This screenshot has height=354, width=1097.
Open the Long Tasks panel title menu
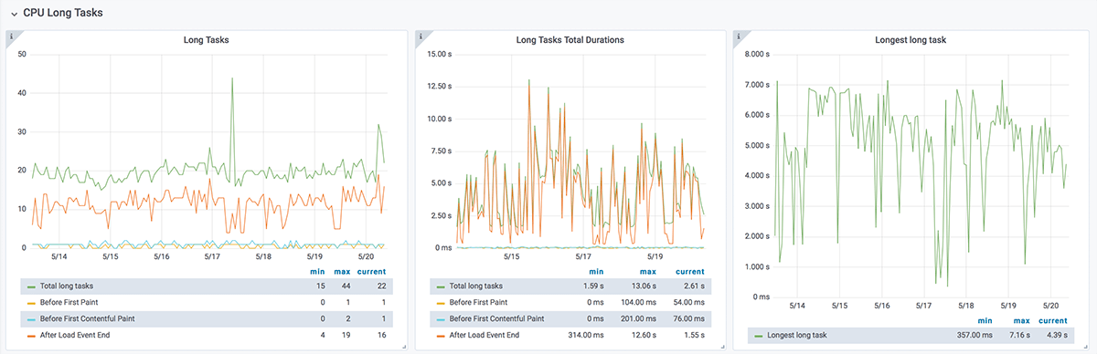(206, 40)
